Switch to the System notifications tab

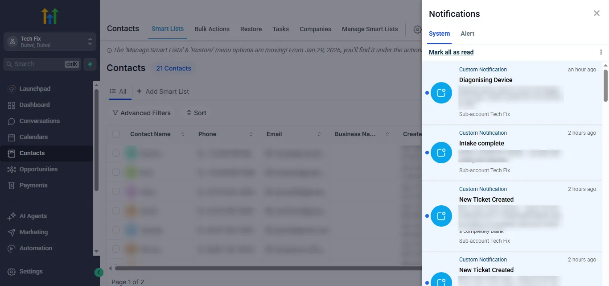[439, 33]
